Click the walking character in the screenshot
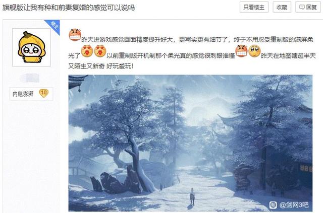Image resolution: width=323 pixels, height=213 pixels. (x=192, y=197)
